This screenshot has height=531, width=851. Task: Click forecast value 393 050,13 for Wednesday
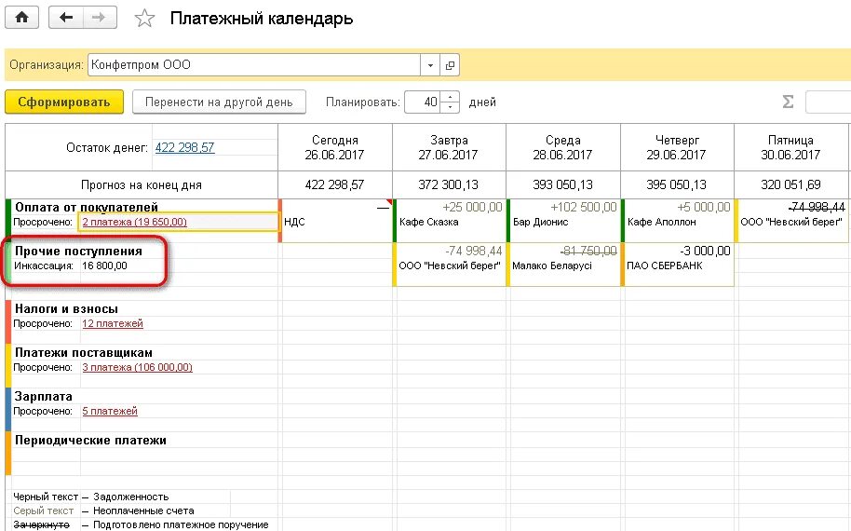562,184
